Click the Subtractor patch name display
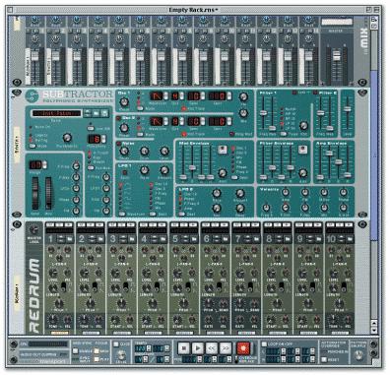Viewport: 390px width, 375px height. click(x=56, y=113)
